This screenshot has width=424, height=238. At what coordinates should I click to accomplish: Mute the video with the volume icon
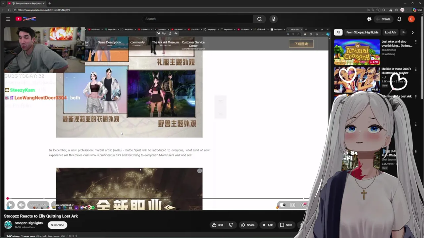21,205
